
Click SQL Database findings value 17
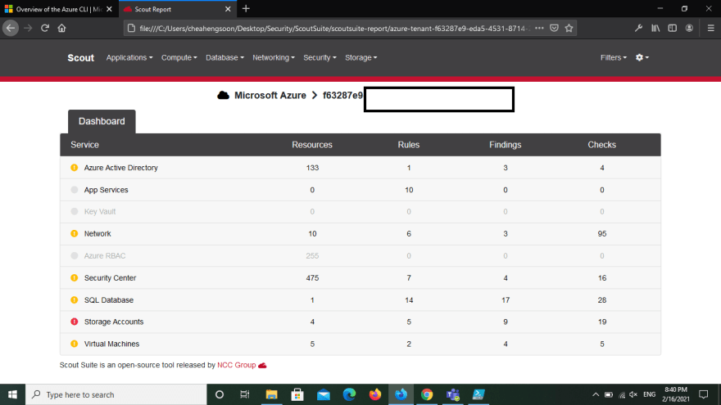point(506,299)
